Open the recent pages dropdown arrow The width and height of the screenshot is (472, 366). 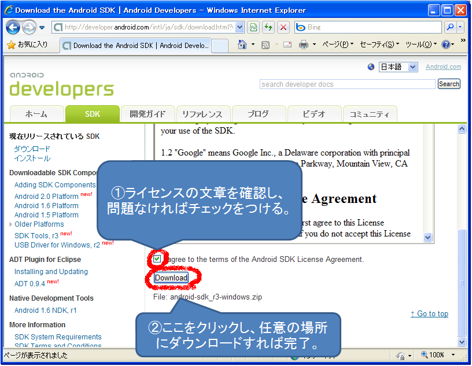pyautogui.click(x=42, y=28)
